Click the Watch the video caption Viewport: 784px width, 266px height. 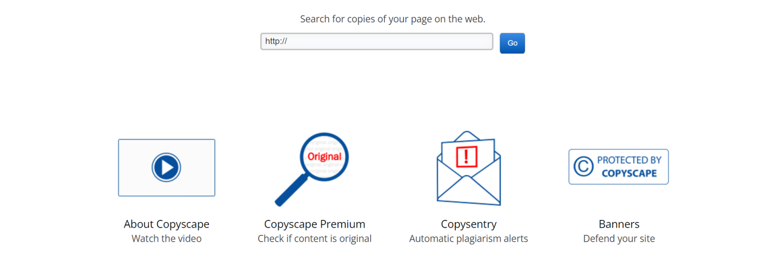[x=166, y=239]
